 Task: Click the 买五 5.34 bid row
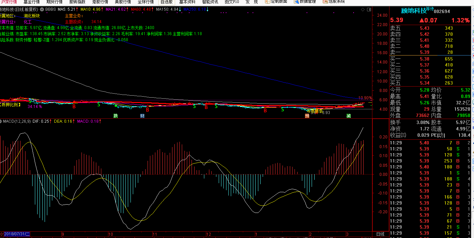[x=431, y=83]
